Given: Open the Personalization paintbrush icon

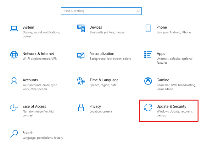Looking at the screenshot, I should (x=81, y=55).
